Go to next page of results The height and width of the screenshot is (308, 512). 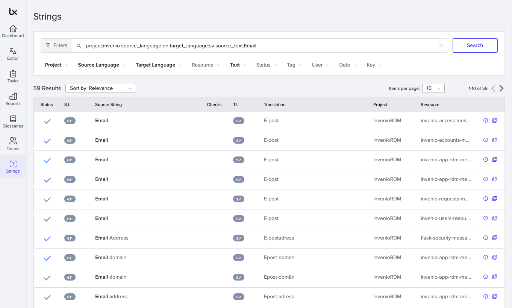point(501,88)
